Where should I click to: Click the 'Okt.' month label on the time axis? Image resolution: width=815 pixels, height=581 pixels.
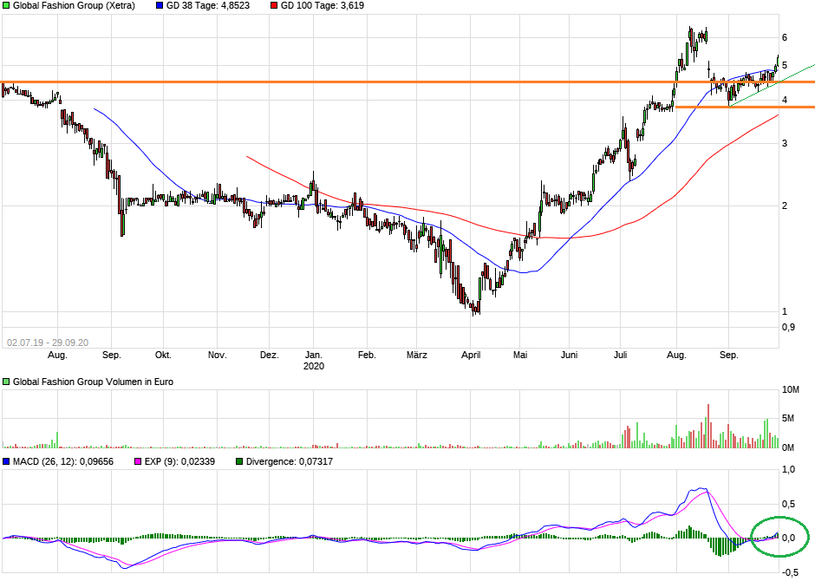point(163,355)
